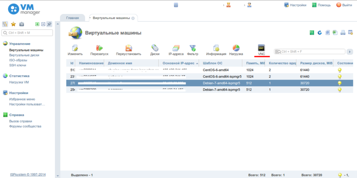The height and width of the screenshot is (178, 357).
Task: Open Виртуальные диски in the sidebar
Action: (24, 55)
